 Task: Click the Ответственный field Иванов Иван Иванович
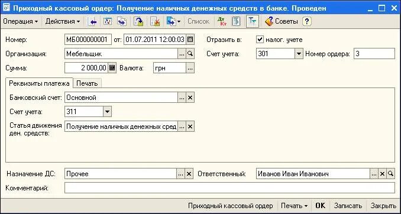[x=313, y=174]
